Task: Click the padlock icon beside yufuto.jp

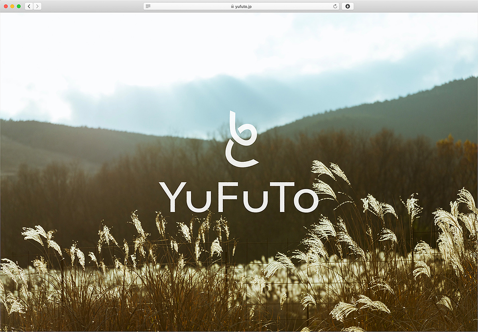Action: (232, 6)
